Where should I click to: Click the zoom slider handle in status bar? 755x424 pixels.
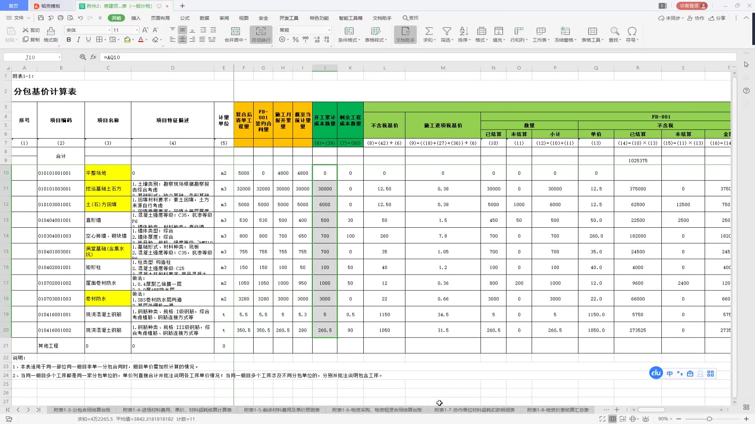click(x=709, y=419)
